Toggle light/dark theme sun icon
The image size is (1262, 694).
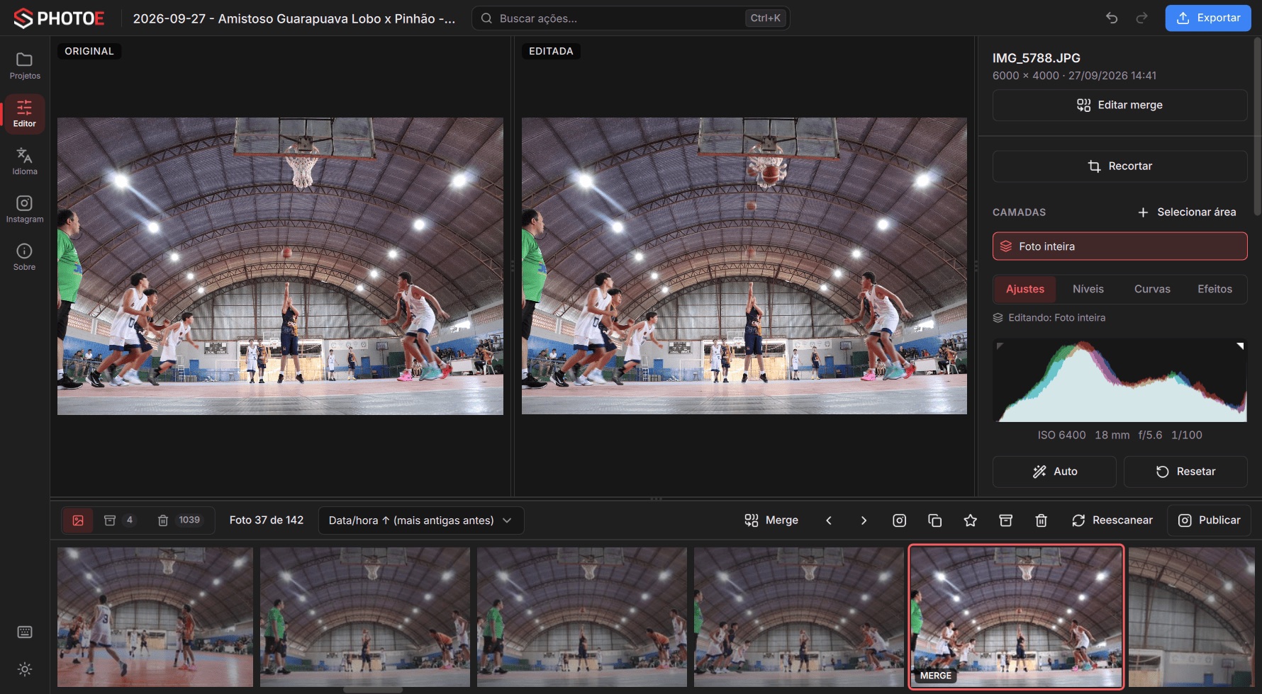pos(25,669)
